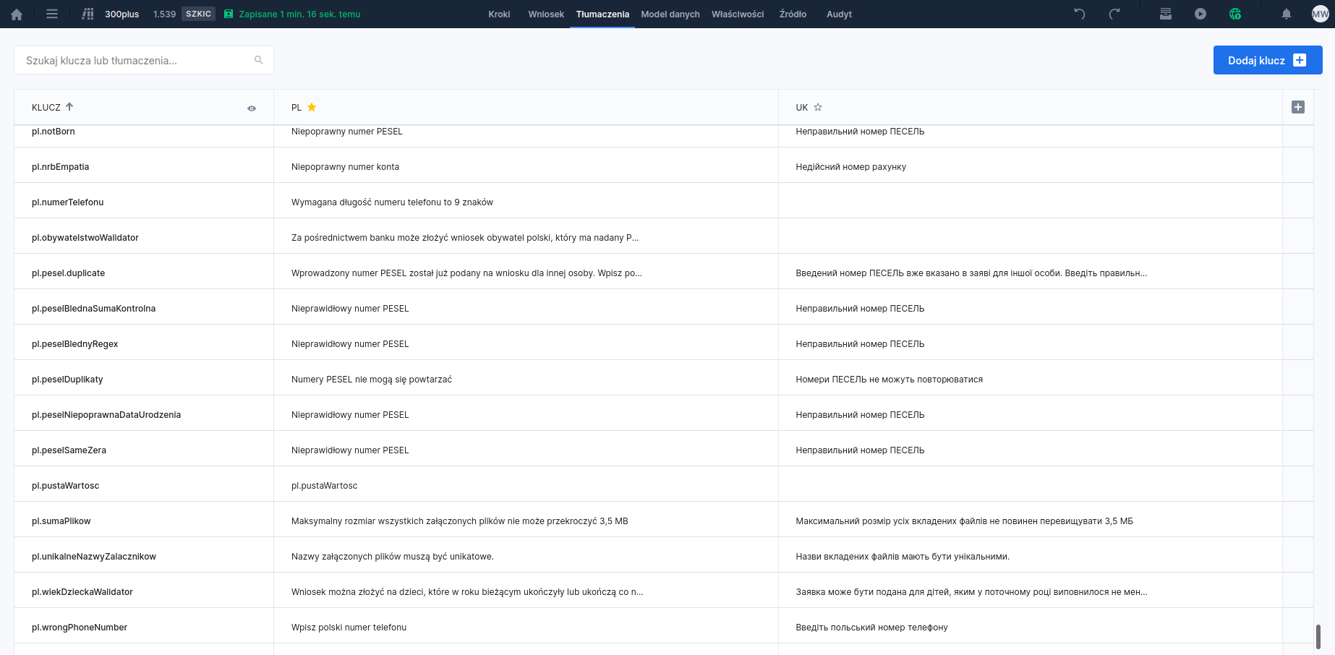Focus the key or translation search field
This screenshot has width=1335, height=655.
[x=137, y=60]
